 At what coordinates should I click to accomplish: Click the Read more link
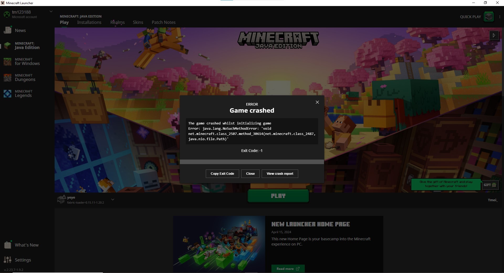coord(288,269)
